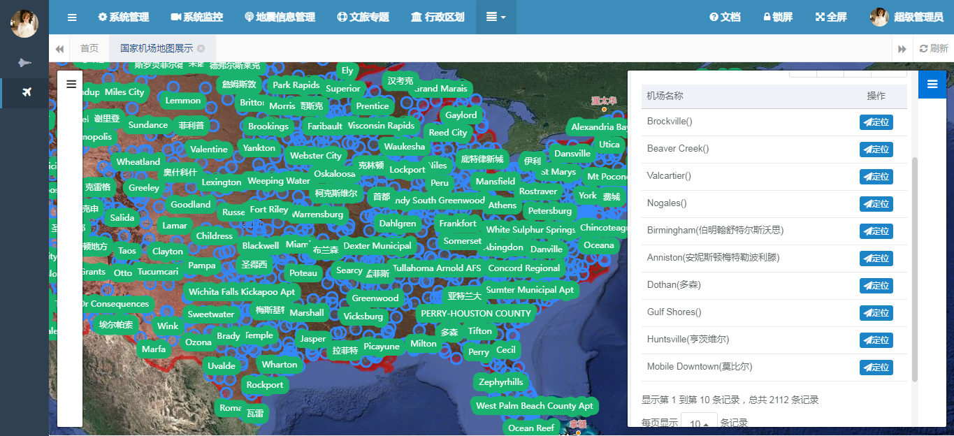Select the airplane icon in the left sidebar

click(x=27, y=92)
